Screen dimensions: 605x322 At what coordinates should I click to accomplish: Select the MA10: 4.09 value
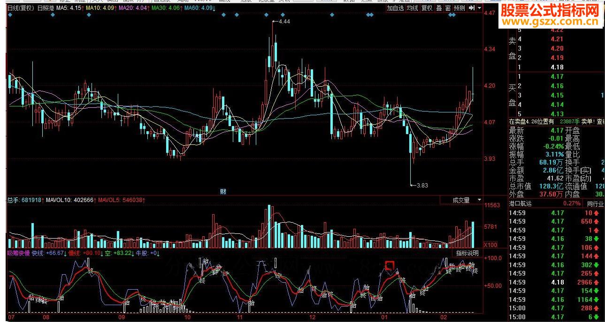101,8
